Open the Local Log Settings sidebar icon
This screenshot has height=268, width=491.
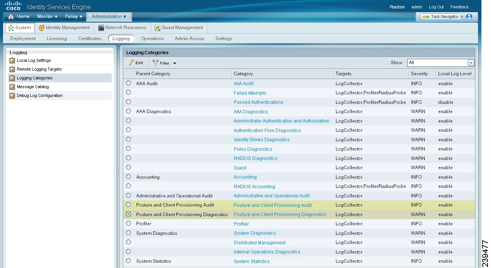coord(12,60)
